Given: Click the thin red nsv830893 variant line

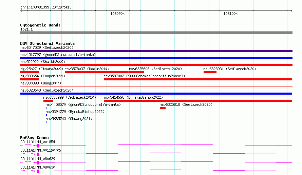Looking at the screenshot, I should pos(156,86).
